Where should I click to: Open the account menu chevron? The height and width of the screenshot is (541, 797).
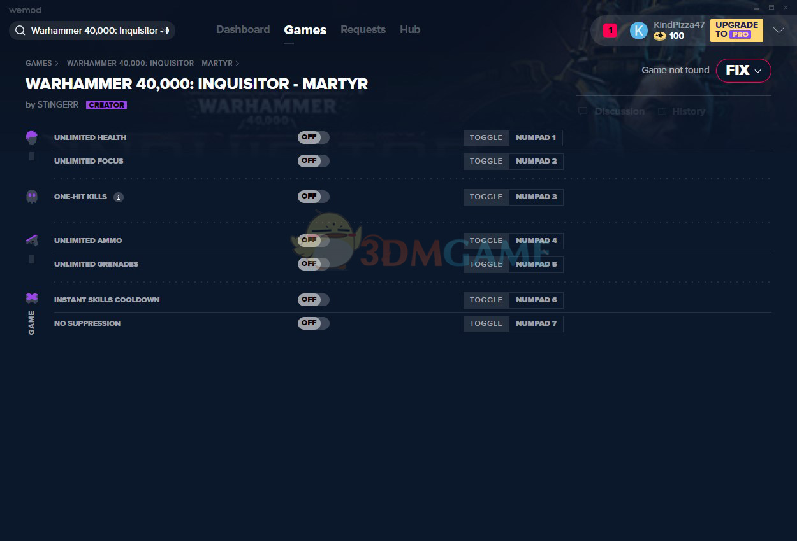click(779, 30)
